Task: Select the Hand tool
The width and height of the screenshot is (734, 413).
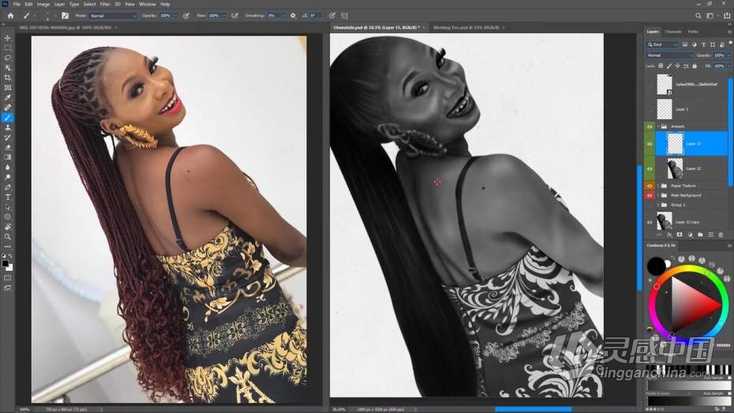Action: click(x=7, y=227)
